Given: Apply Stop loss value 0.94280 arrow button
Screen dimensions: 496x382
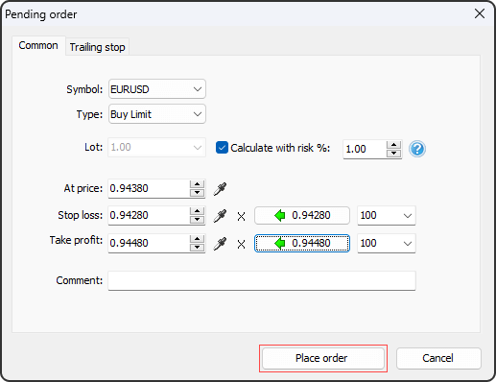Looking at the screenshot, I should coord(302,215).
